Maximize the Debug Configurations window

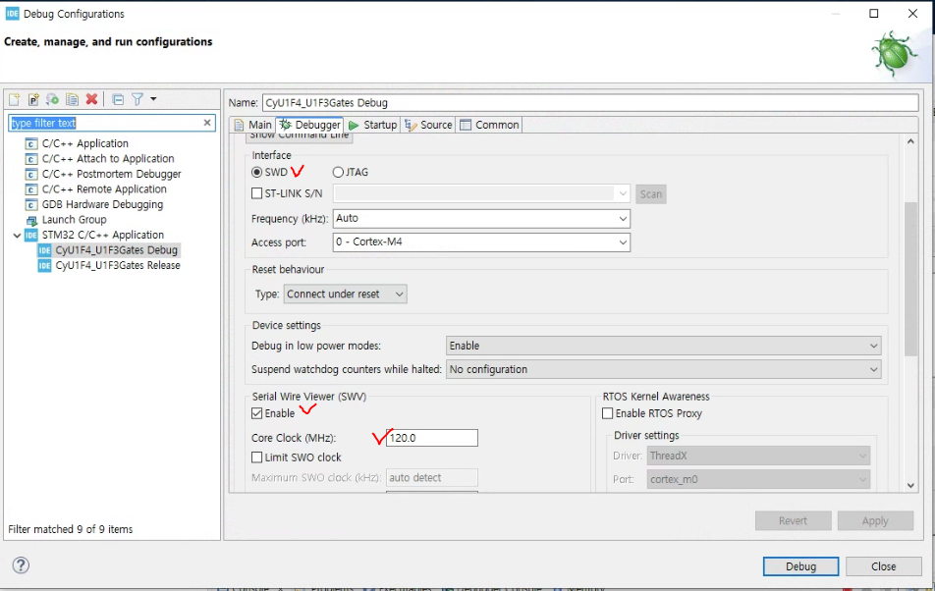click(873, 14)
